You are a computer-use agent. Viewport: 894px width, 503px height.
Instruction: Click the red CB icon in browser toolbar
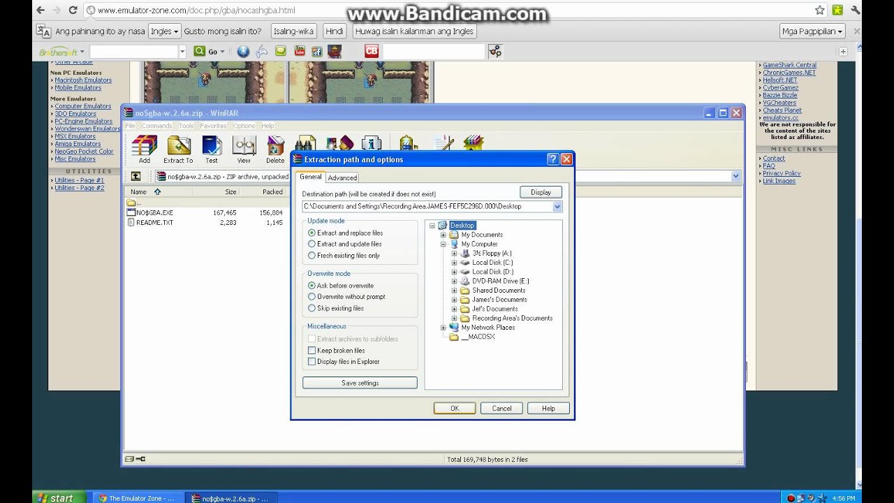[x=372, y=51]
